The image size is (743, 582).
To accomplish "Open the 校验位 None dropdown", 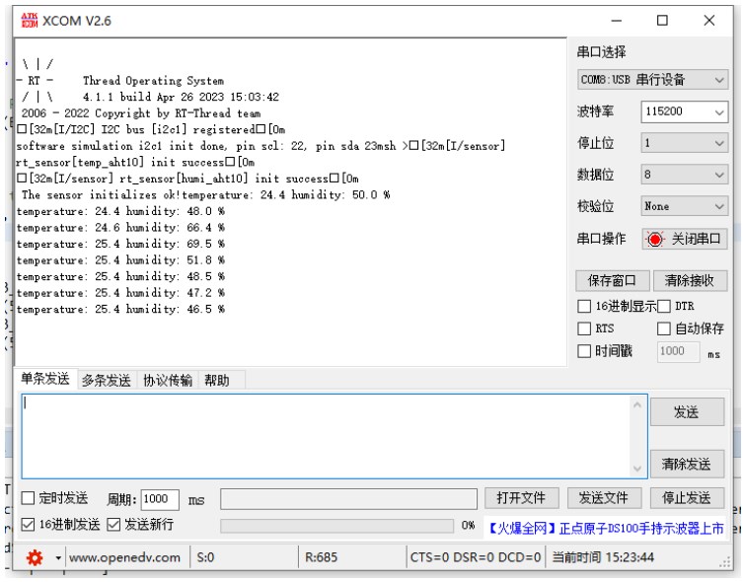I will (684, 206).
